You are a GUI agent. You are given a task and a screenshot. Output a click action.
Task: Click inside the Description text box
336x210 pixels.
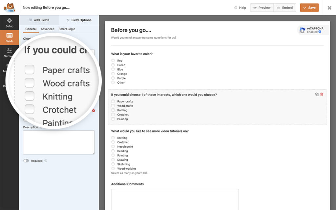click(x=59, y=142)
